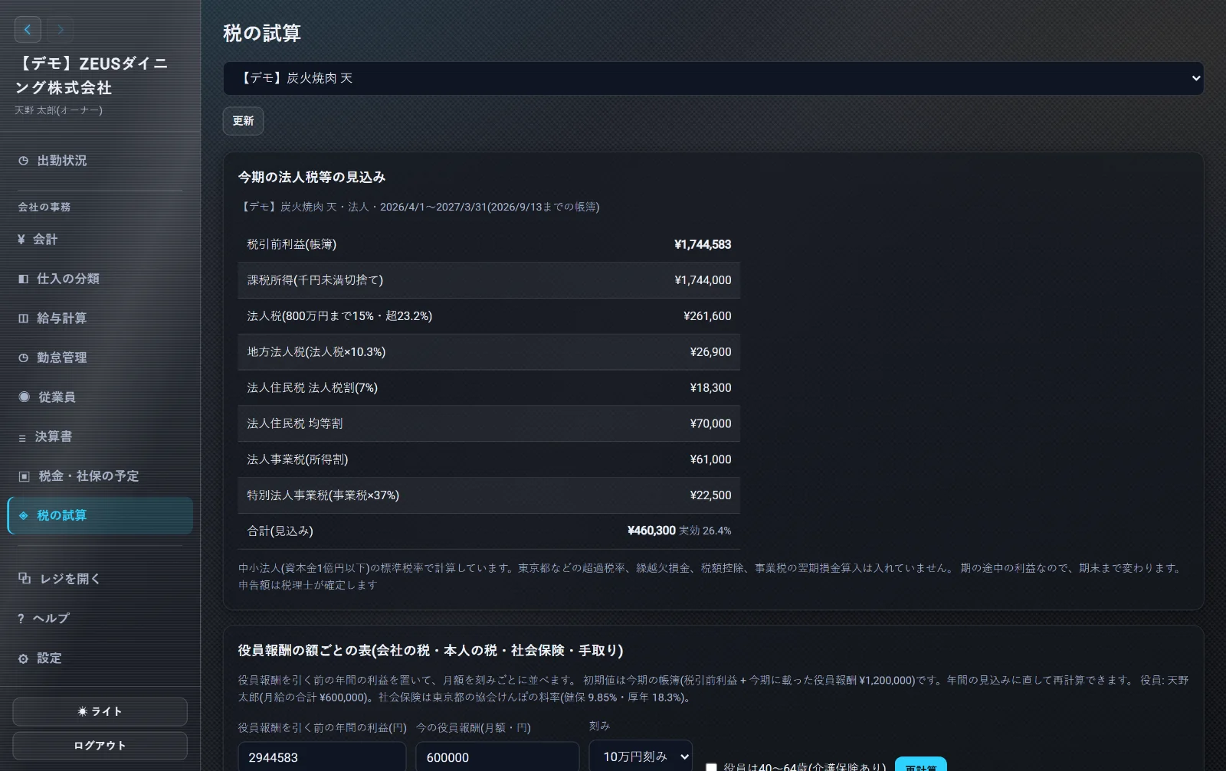Click the 【デモ】ZEUSダイニング株式会社 company name

click(x=91, y=75)
